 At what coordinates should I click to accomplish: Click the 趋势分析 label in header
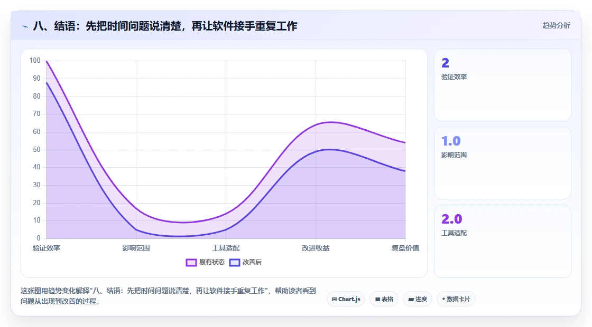(x=556, y=26)
